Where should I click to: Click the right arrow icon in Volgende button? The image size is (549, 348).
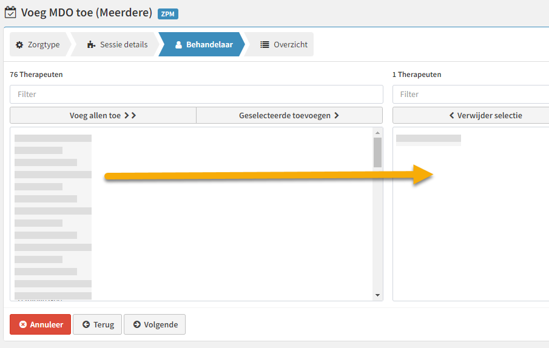click(x=137, y=324)
